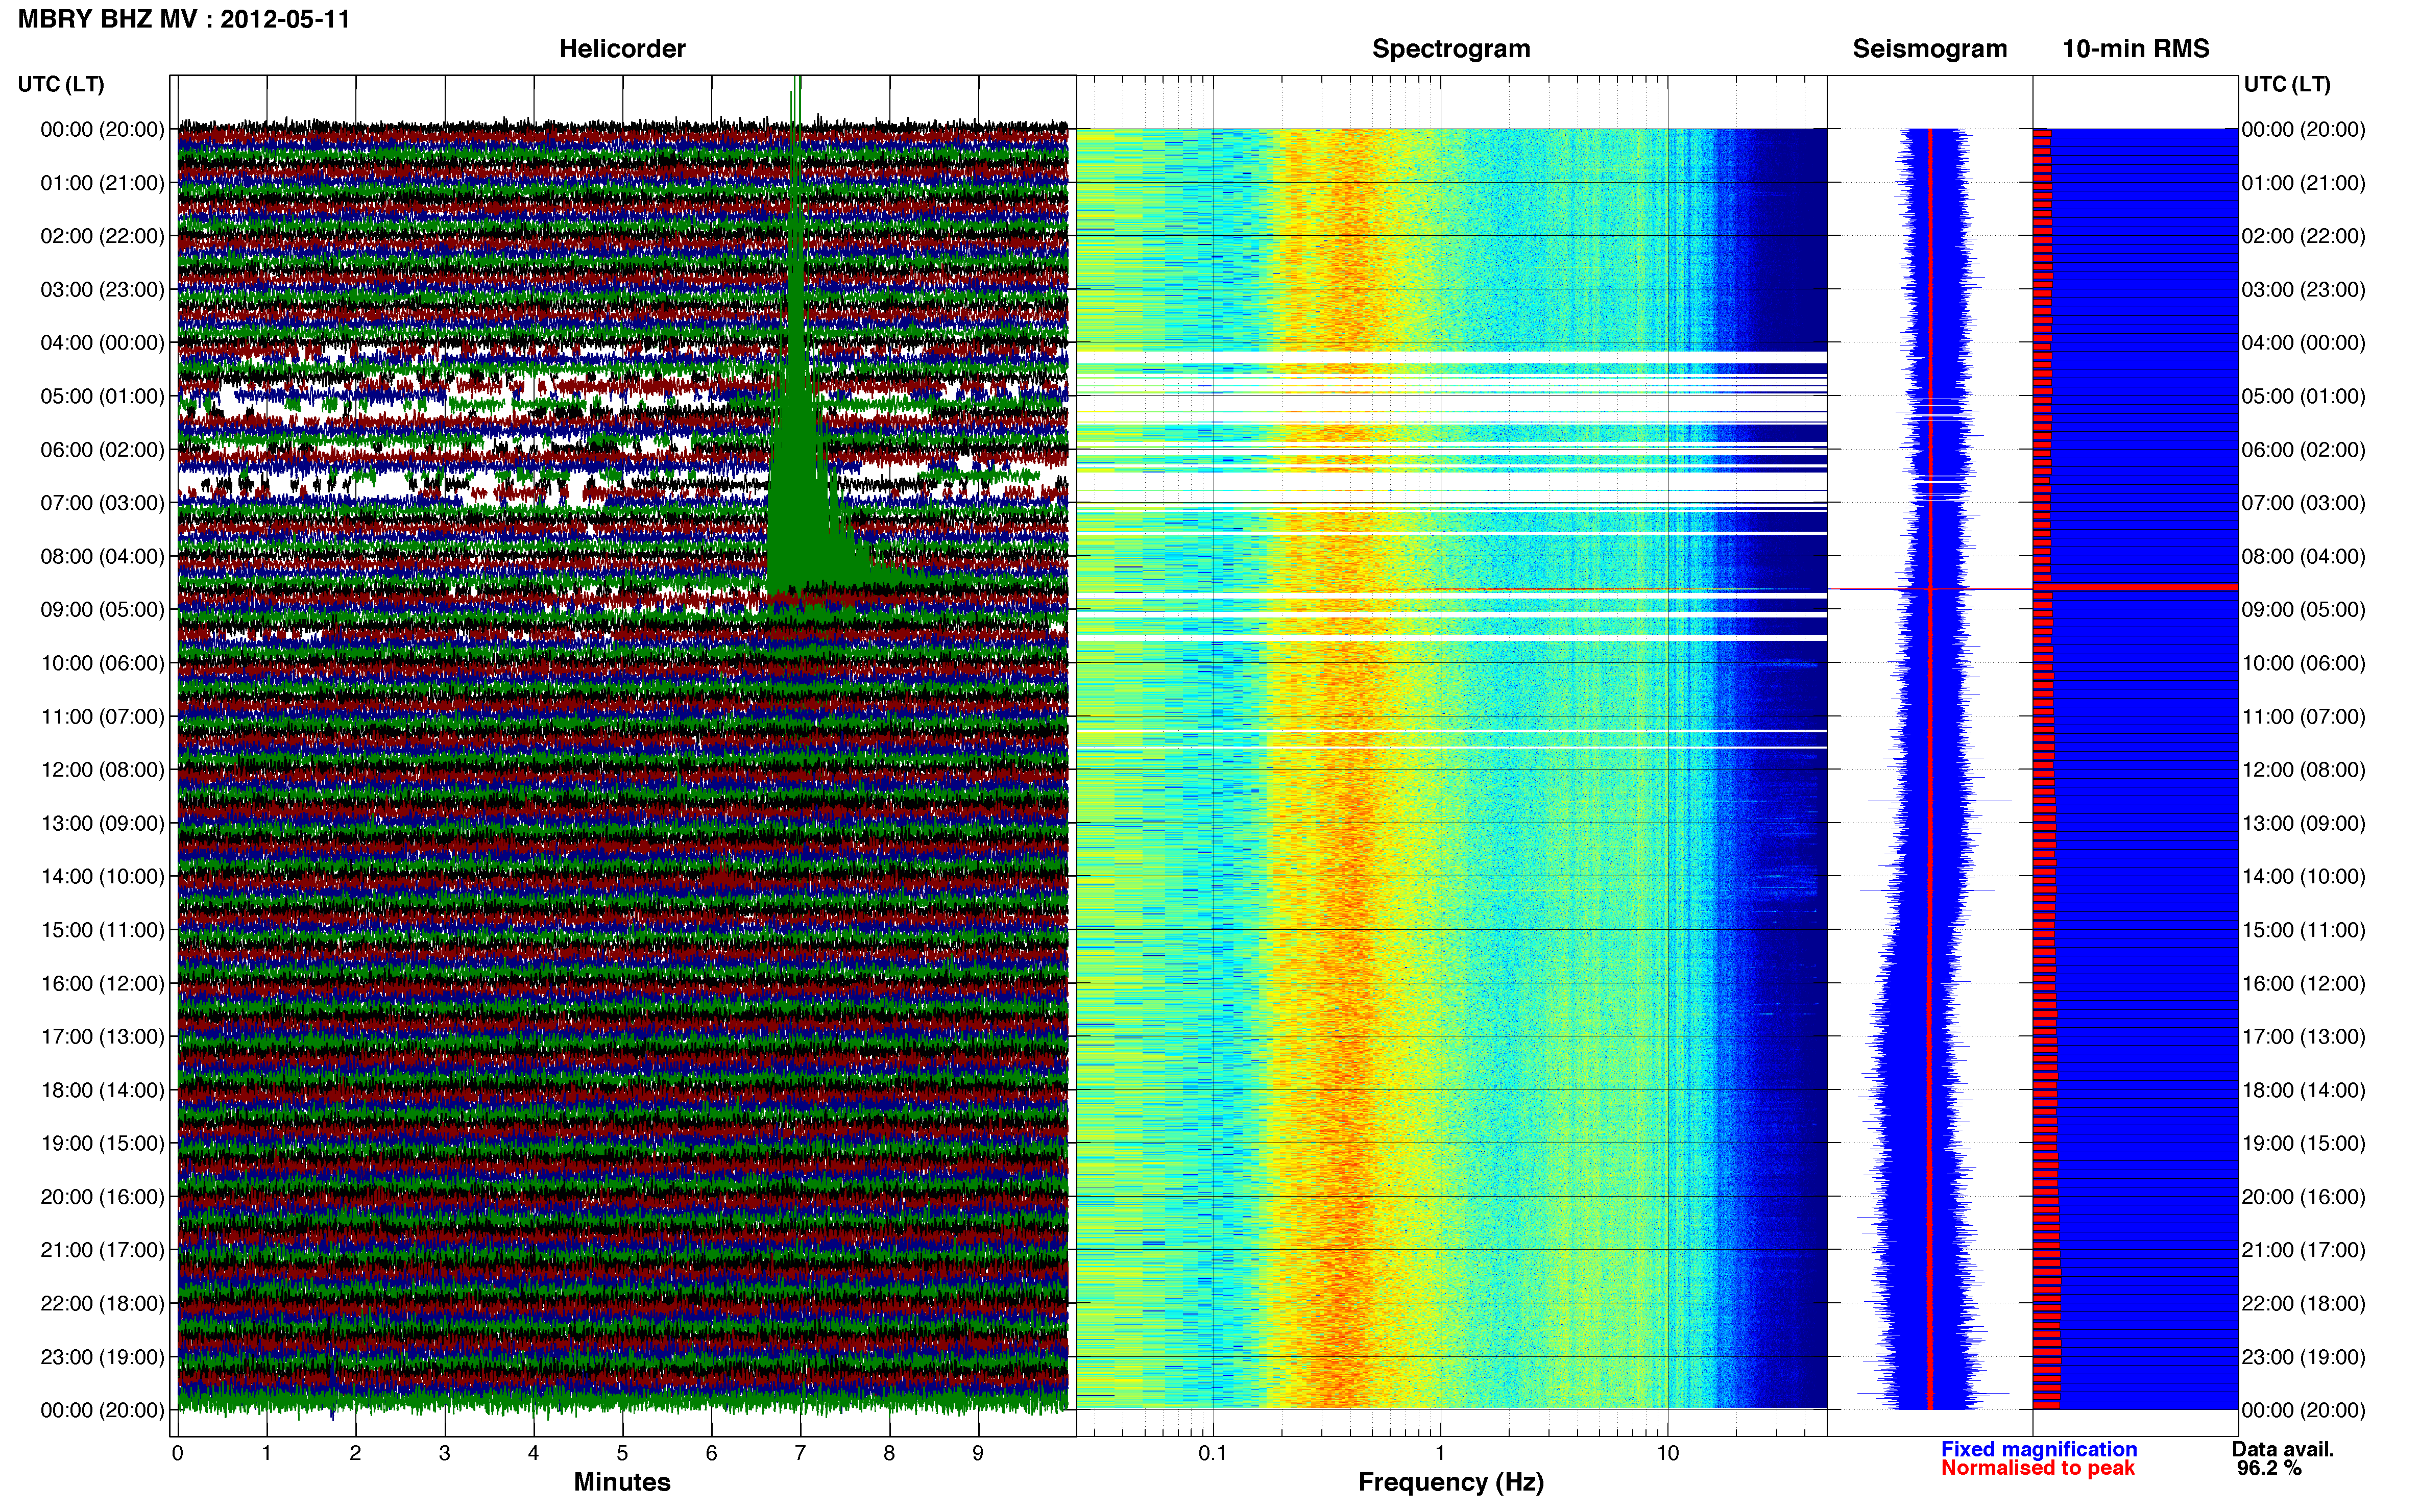Click the left UTC (LT) axis label
Screen dimensions: 2420x1512
pyautogui.click(x=61, y=84)
